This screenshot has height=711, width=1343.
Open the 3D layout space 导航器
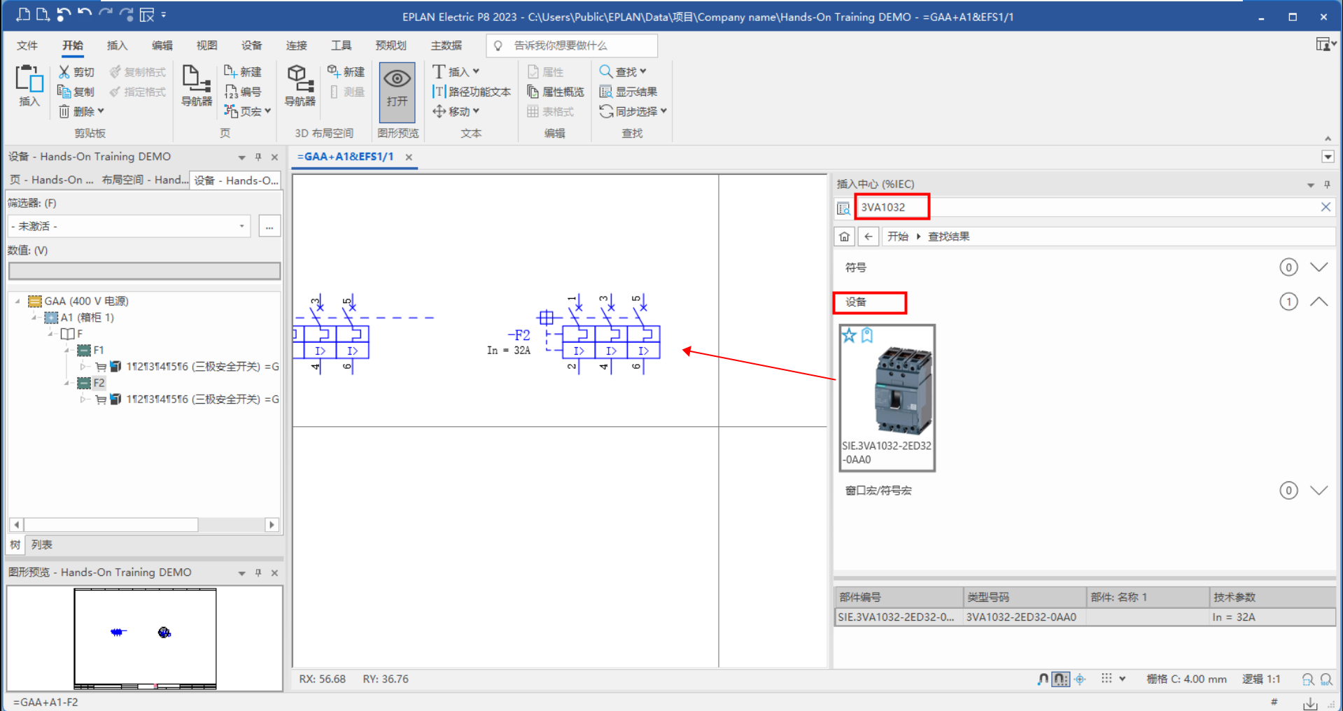click(300, 86)
